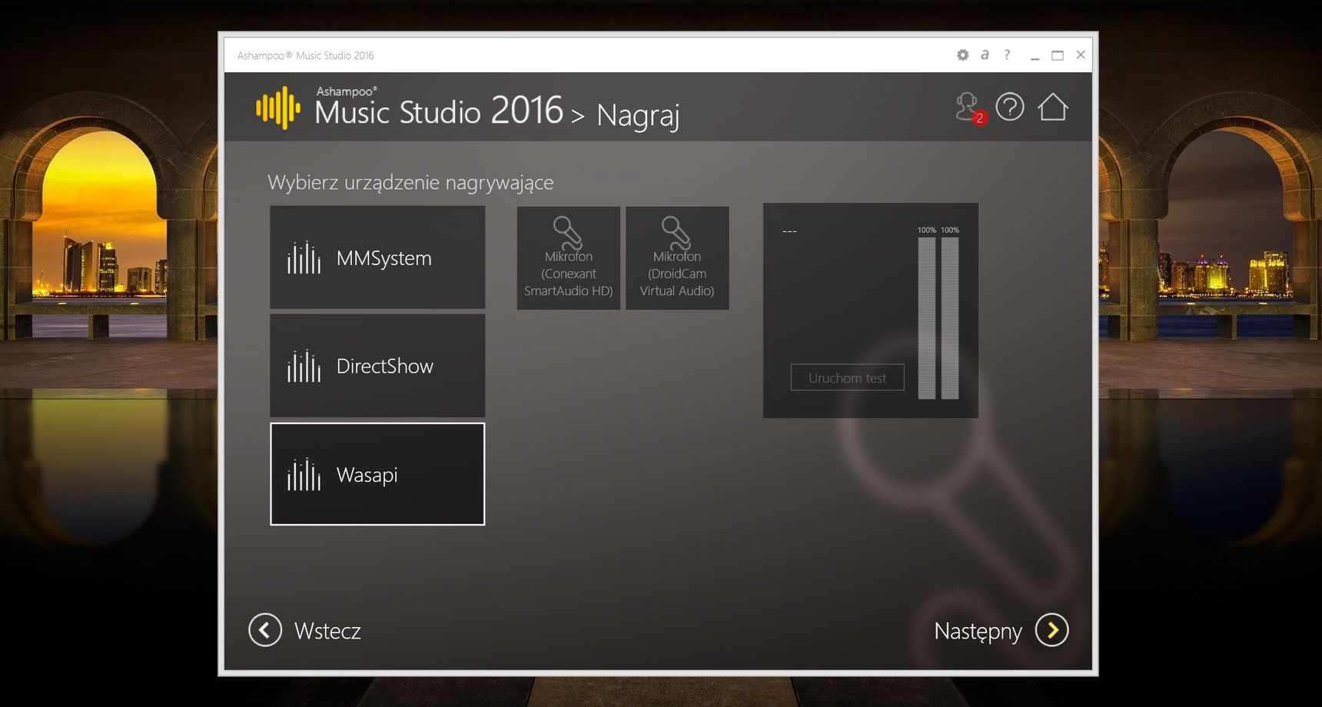Close the Music Studio window

click(x=1081, y=55)
